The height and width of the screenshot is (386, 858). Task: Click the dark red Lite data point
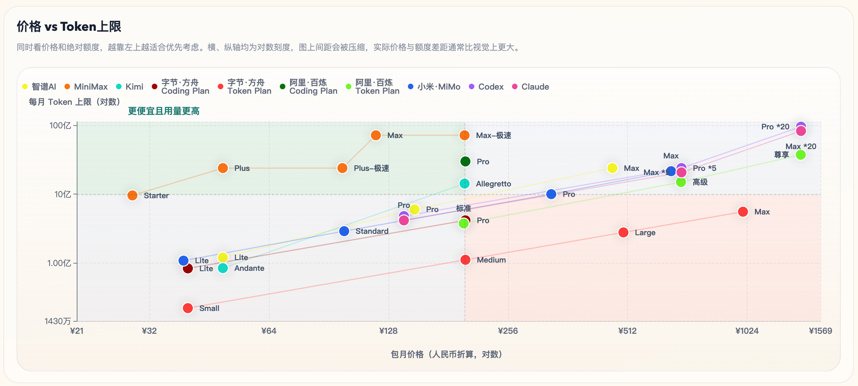188,269
